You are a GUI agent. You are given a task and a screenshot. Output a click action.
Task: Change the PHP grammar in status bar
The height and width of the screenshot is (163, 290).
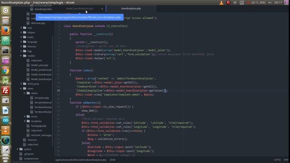286,160
